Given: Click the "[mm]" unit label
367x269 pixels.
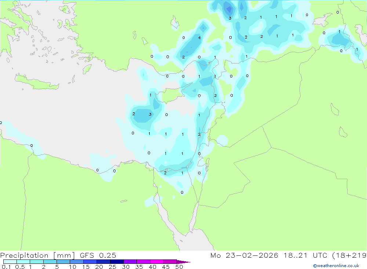Looking at the screenshot, I should click(64, 255).
